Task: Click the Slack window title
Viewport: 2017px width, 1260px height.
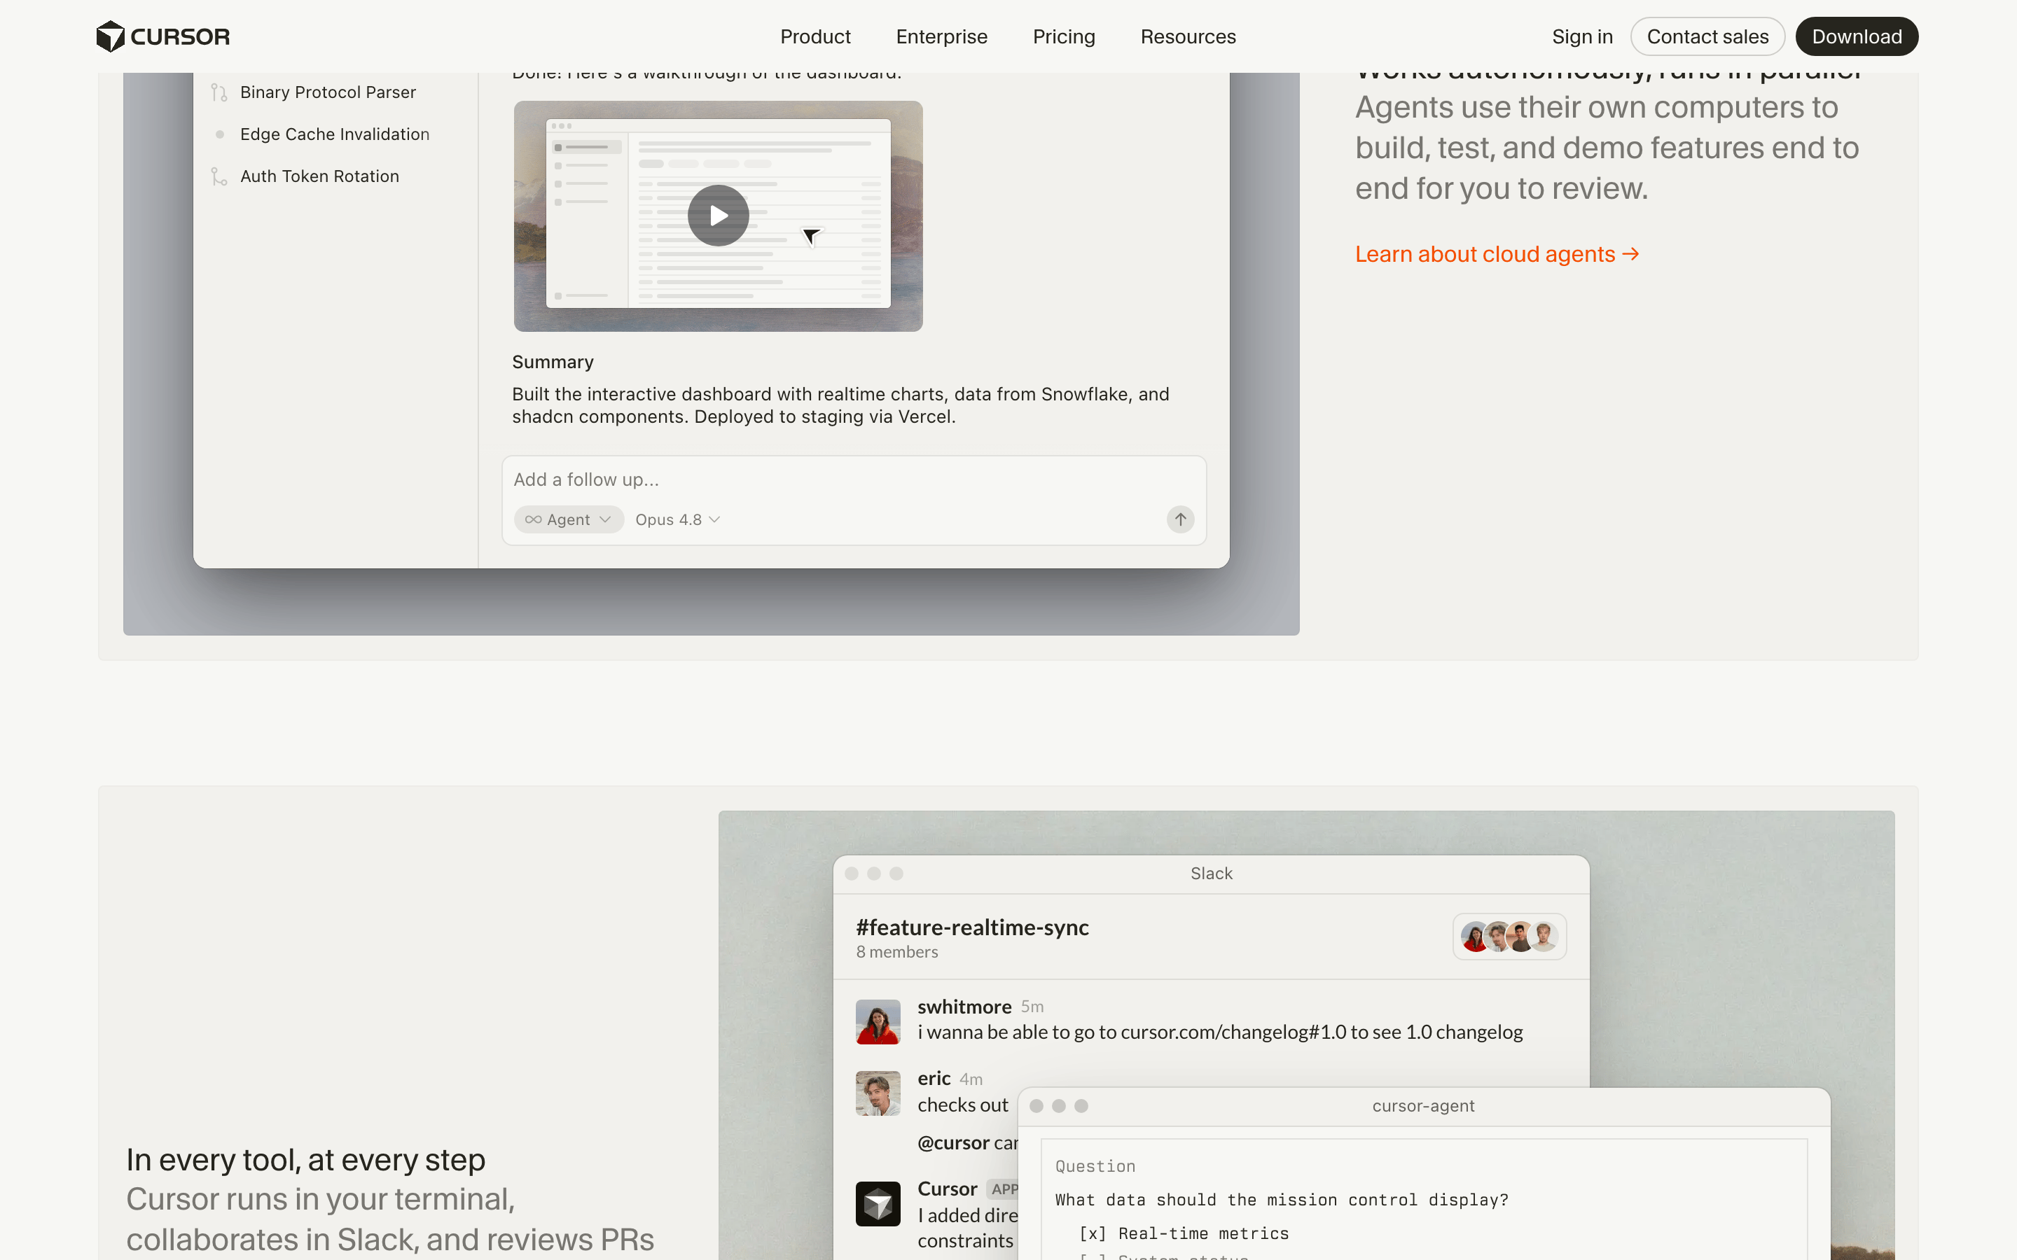Action: click(x=1211, y=874)
